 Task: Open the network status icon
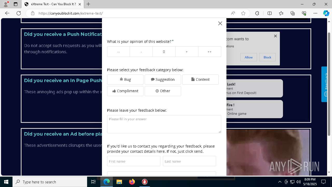292,182
